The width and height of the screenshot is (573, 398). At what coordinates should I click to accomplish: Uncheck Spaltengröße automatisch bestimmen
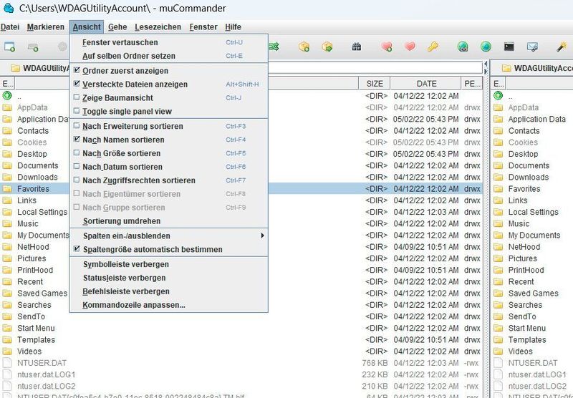coord(168,249)
